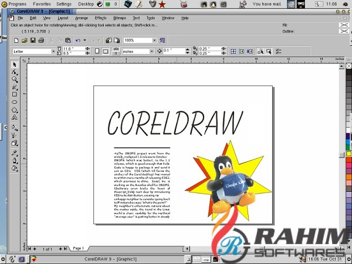The height and width of the screenshot is (264, 352).
Task: Open the File menu
Action: (20, 18)
